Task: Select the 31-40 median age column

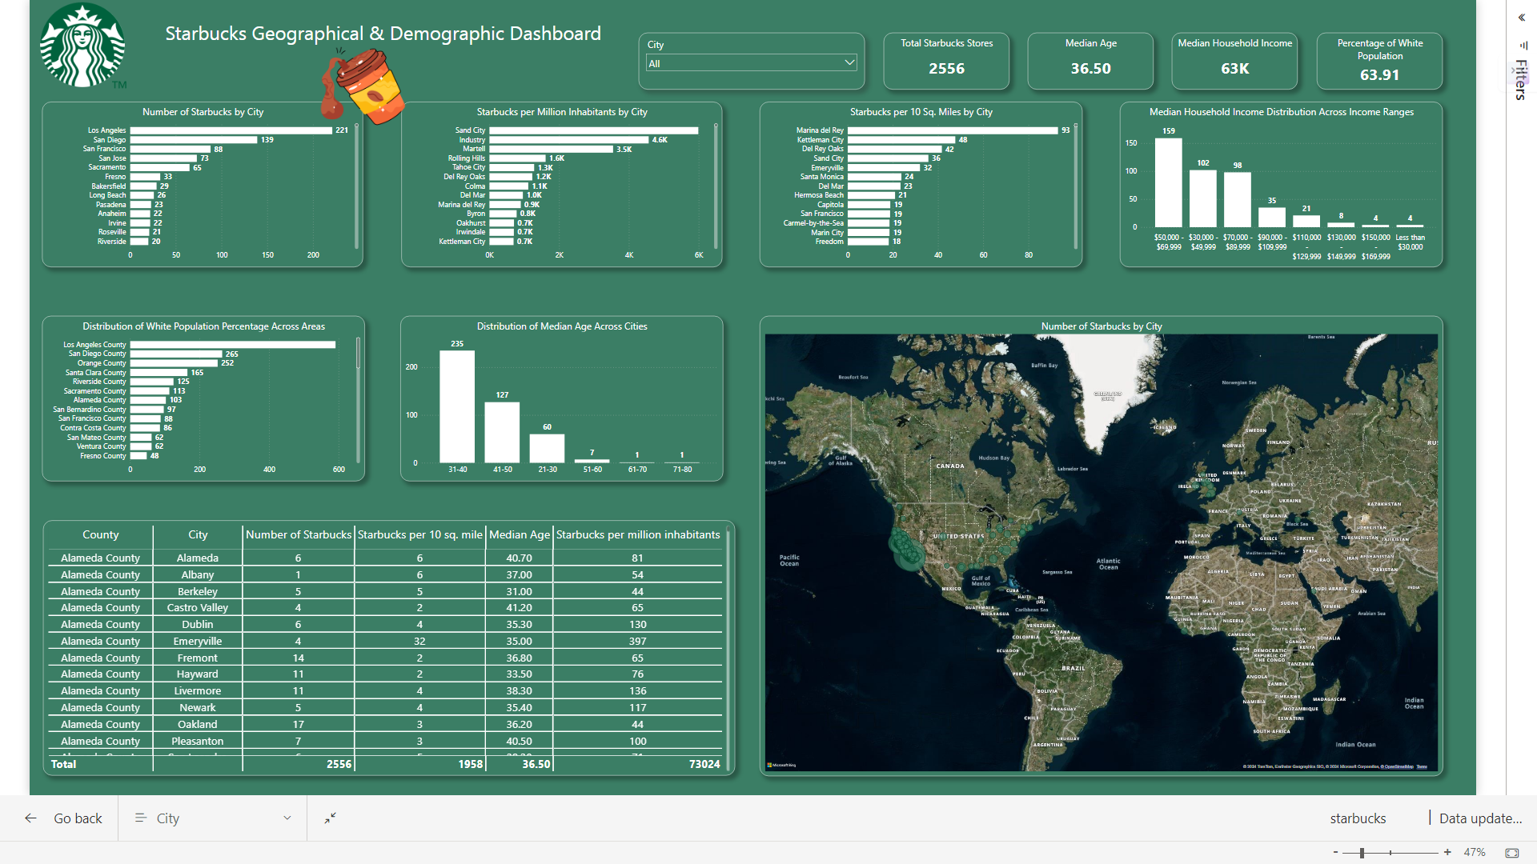Action: click(x=457, y=406)
